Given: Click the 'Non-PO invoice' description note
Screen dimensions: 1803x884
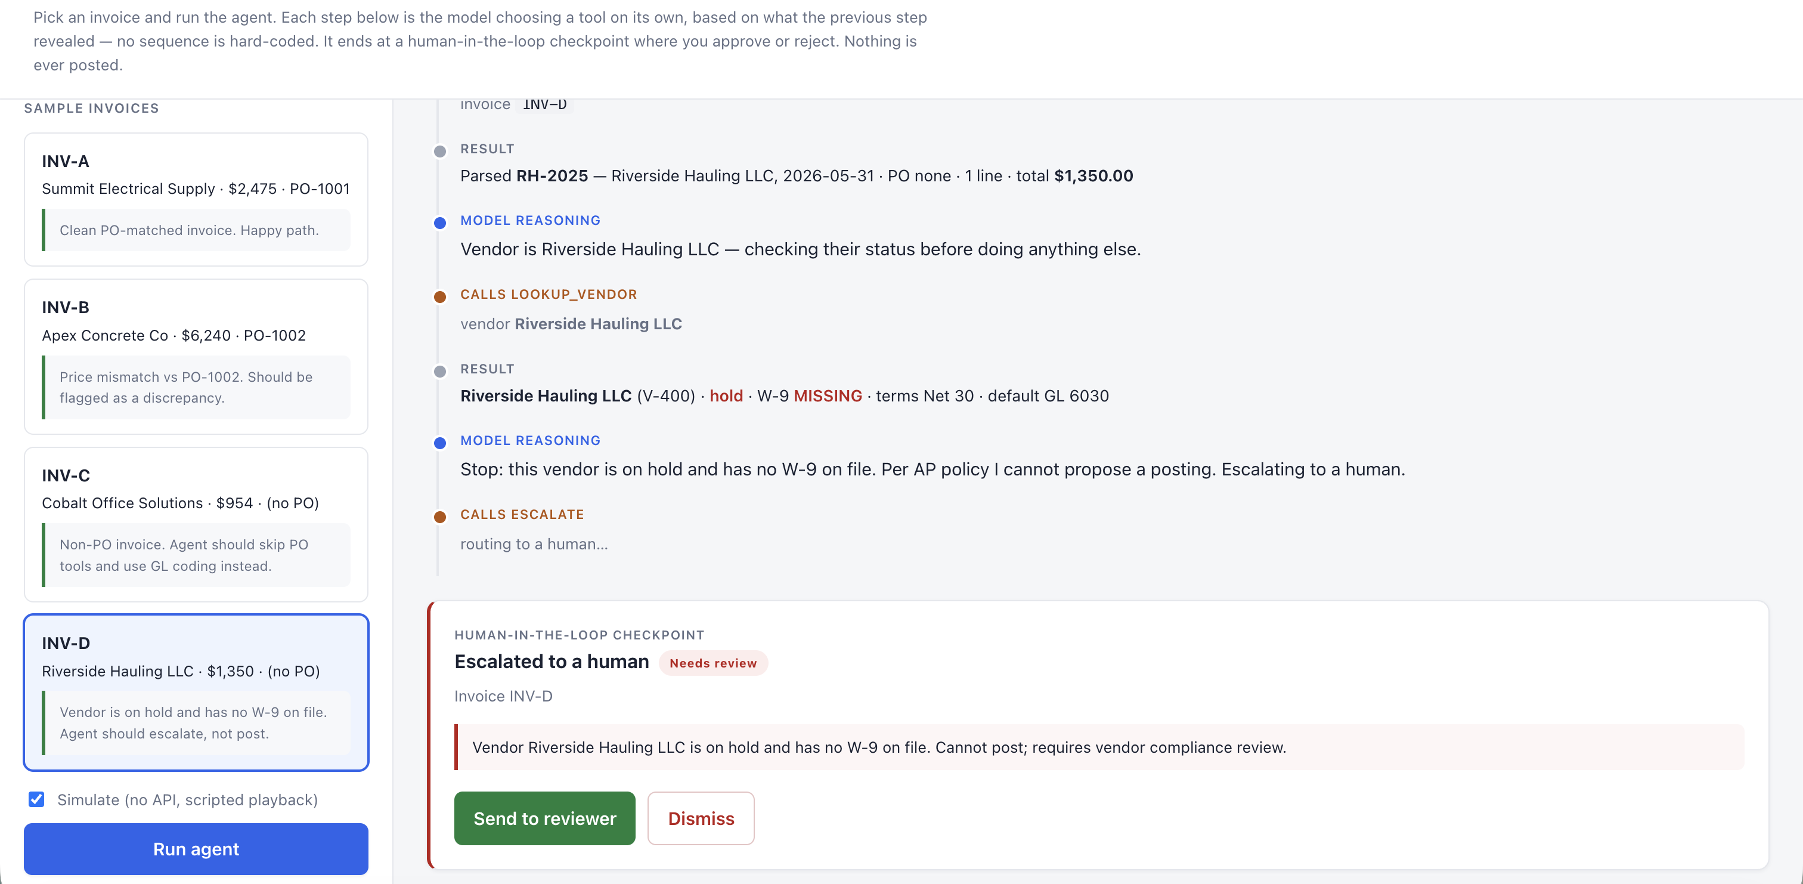Looking at the screenshot, I should tap(196, 555).
